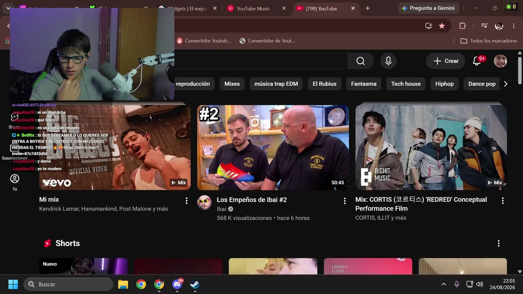
Task: Click the install app icon in address bar
Action: [x=429, y=26]
